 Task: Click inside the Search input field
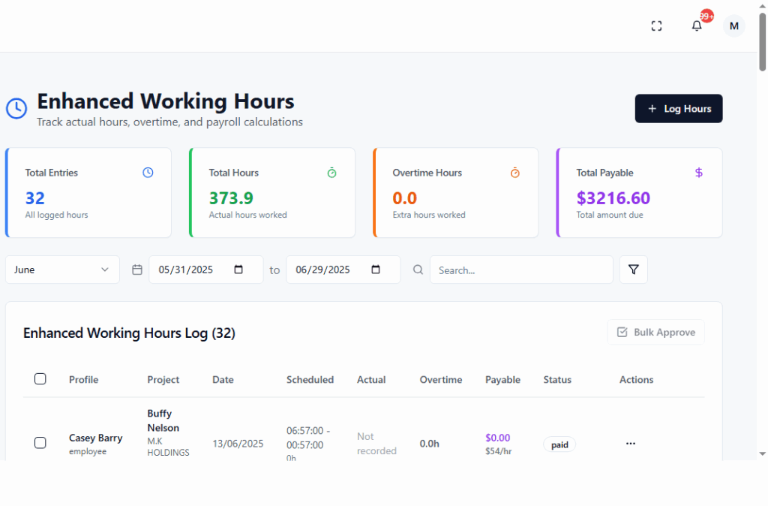(x=520, y=269)
